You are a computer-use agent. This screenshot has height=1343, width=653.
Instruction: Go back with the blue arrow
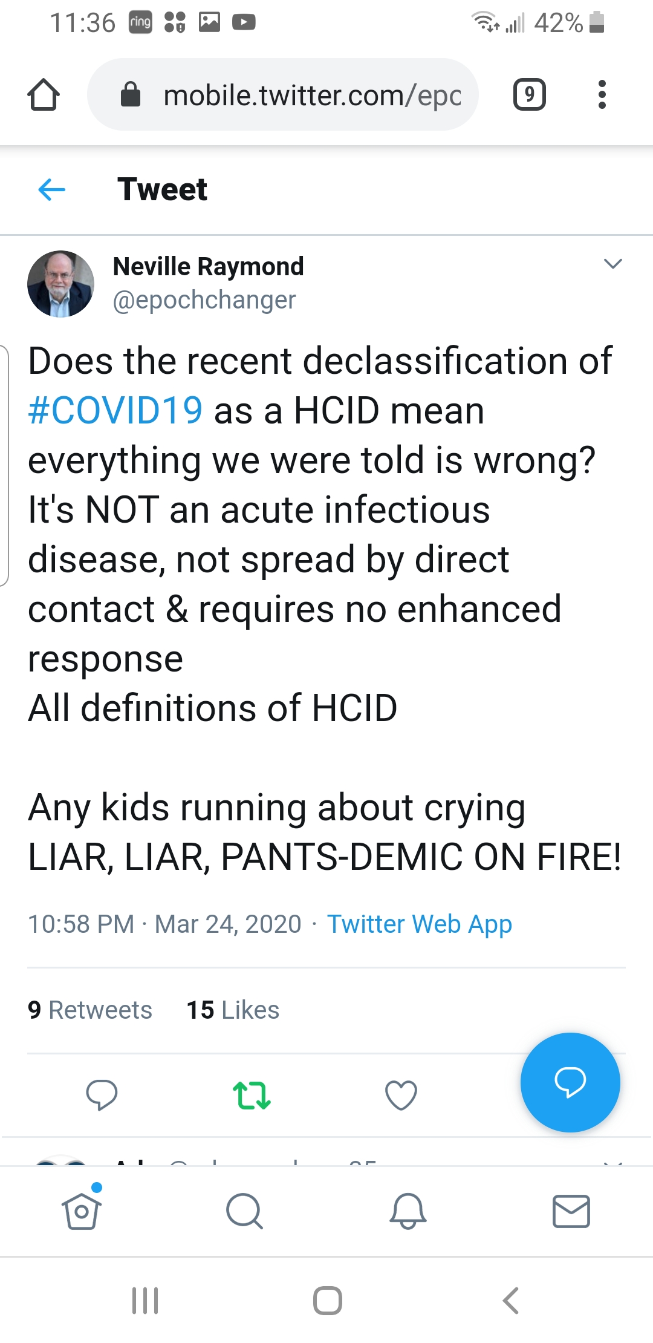tap(52, 190)
